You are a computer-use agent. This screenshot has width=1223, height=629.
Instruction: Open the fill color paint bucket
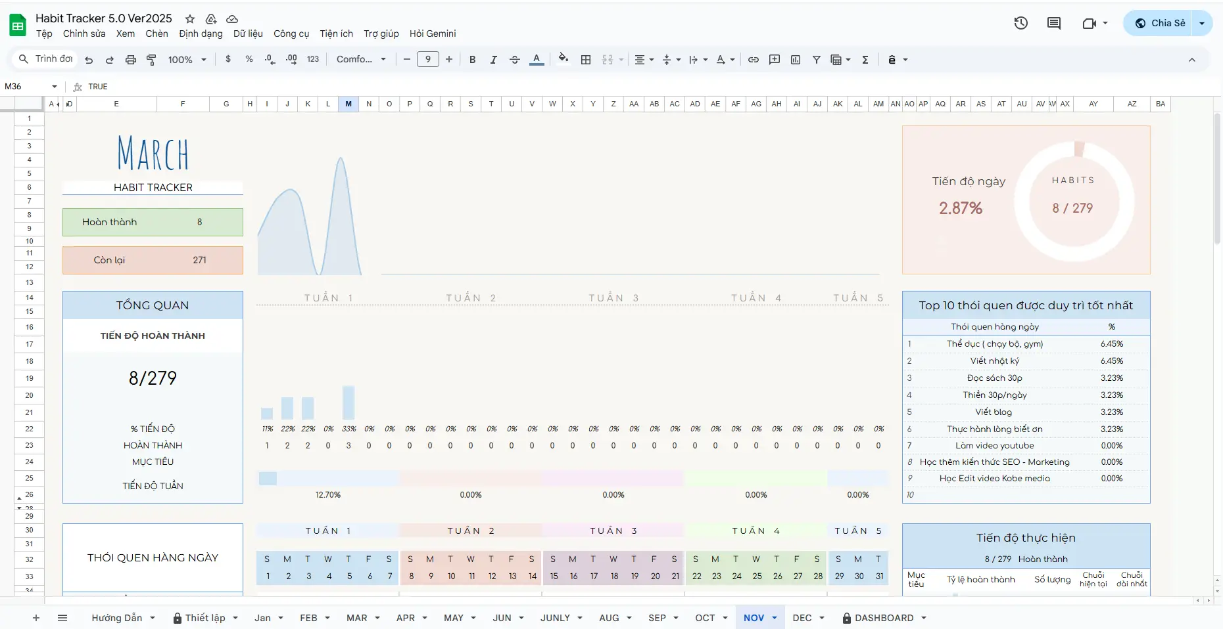pyautogui.click(x=563, y=59)
